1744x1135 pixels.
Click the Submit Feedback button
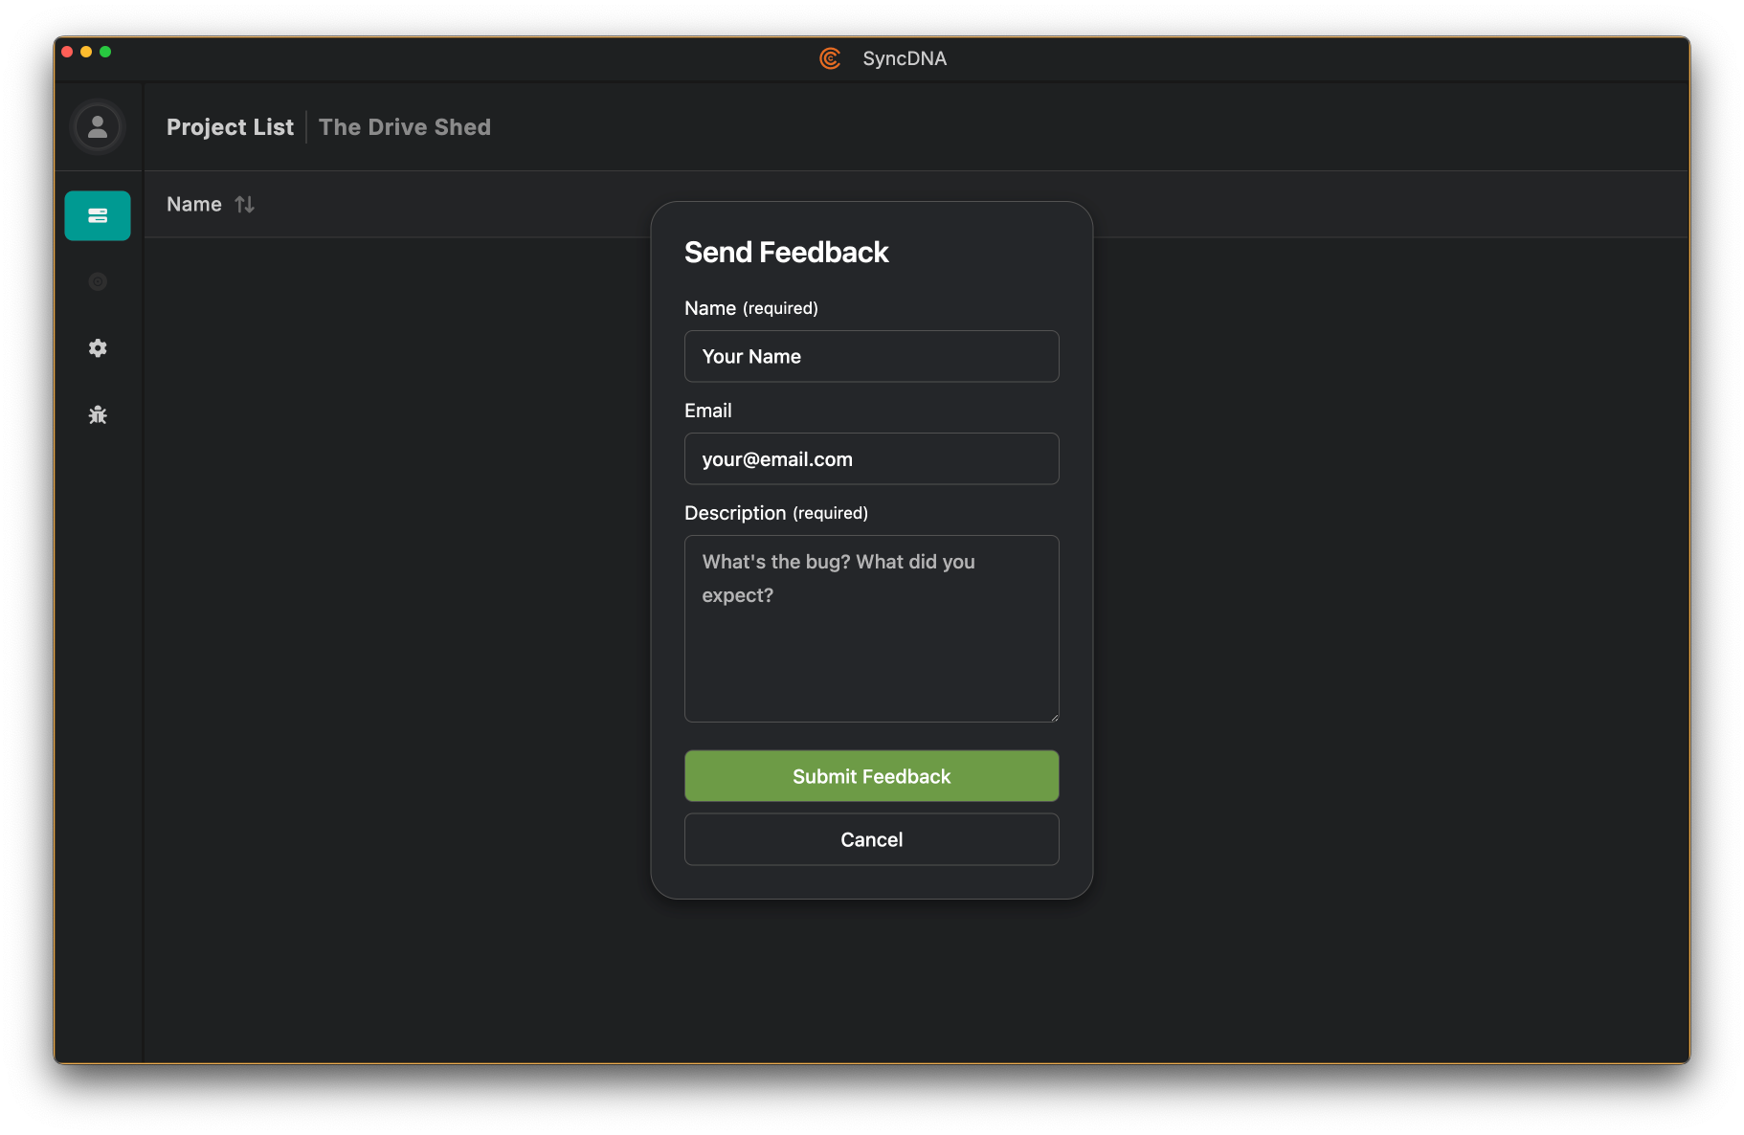pyautogui.click(x=871, y=775)
